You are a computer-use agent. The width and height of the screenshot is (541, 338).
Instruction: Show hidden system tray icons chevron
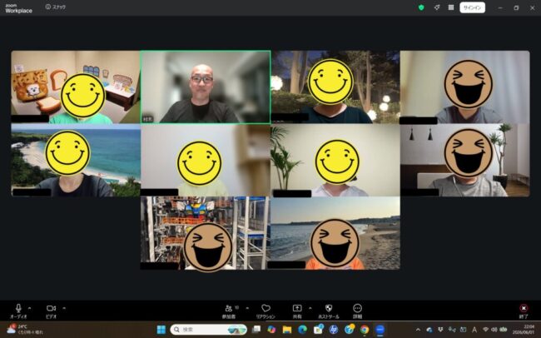(x=418, y=330)
